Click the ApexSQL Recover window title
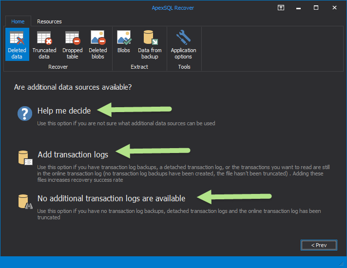Screen dimensions: 347x268 (173, 8)
